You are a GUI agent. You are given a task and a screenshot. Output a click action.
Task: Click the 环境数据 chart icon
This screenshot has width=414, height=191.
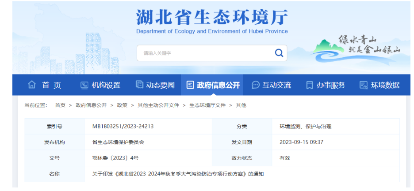pos(364,85)
